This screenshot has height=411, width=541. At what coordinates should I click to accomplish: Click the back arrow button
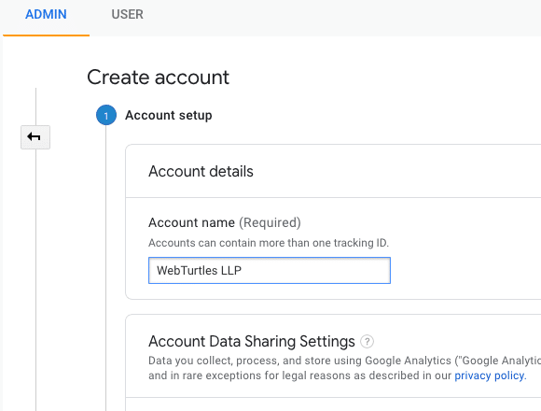[x=35, y=137]
